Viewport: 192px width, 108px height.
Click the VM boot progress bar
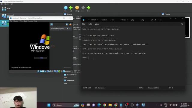coord(41,58)
